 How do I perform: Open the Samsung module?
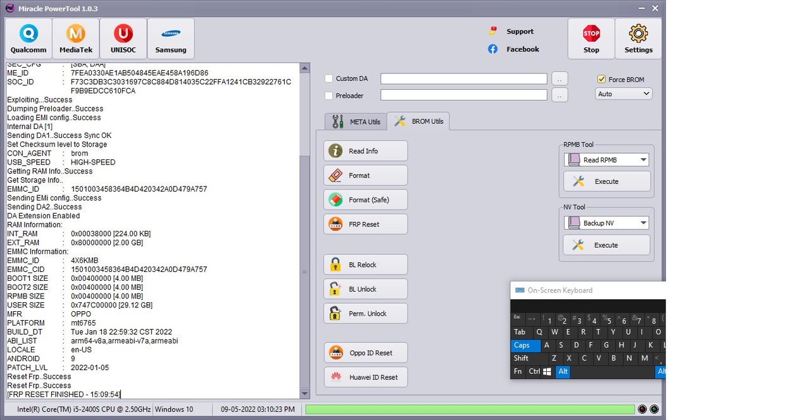click(x=171, y=39)
